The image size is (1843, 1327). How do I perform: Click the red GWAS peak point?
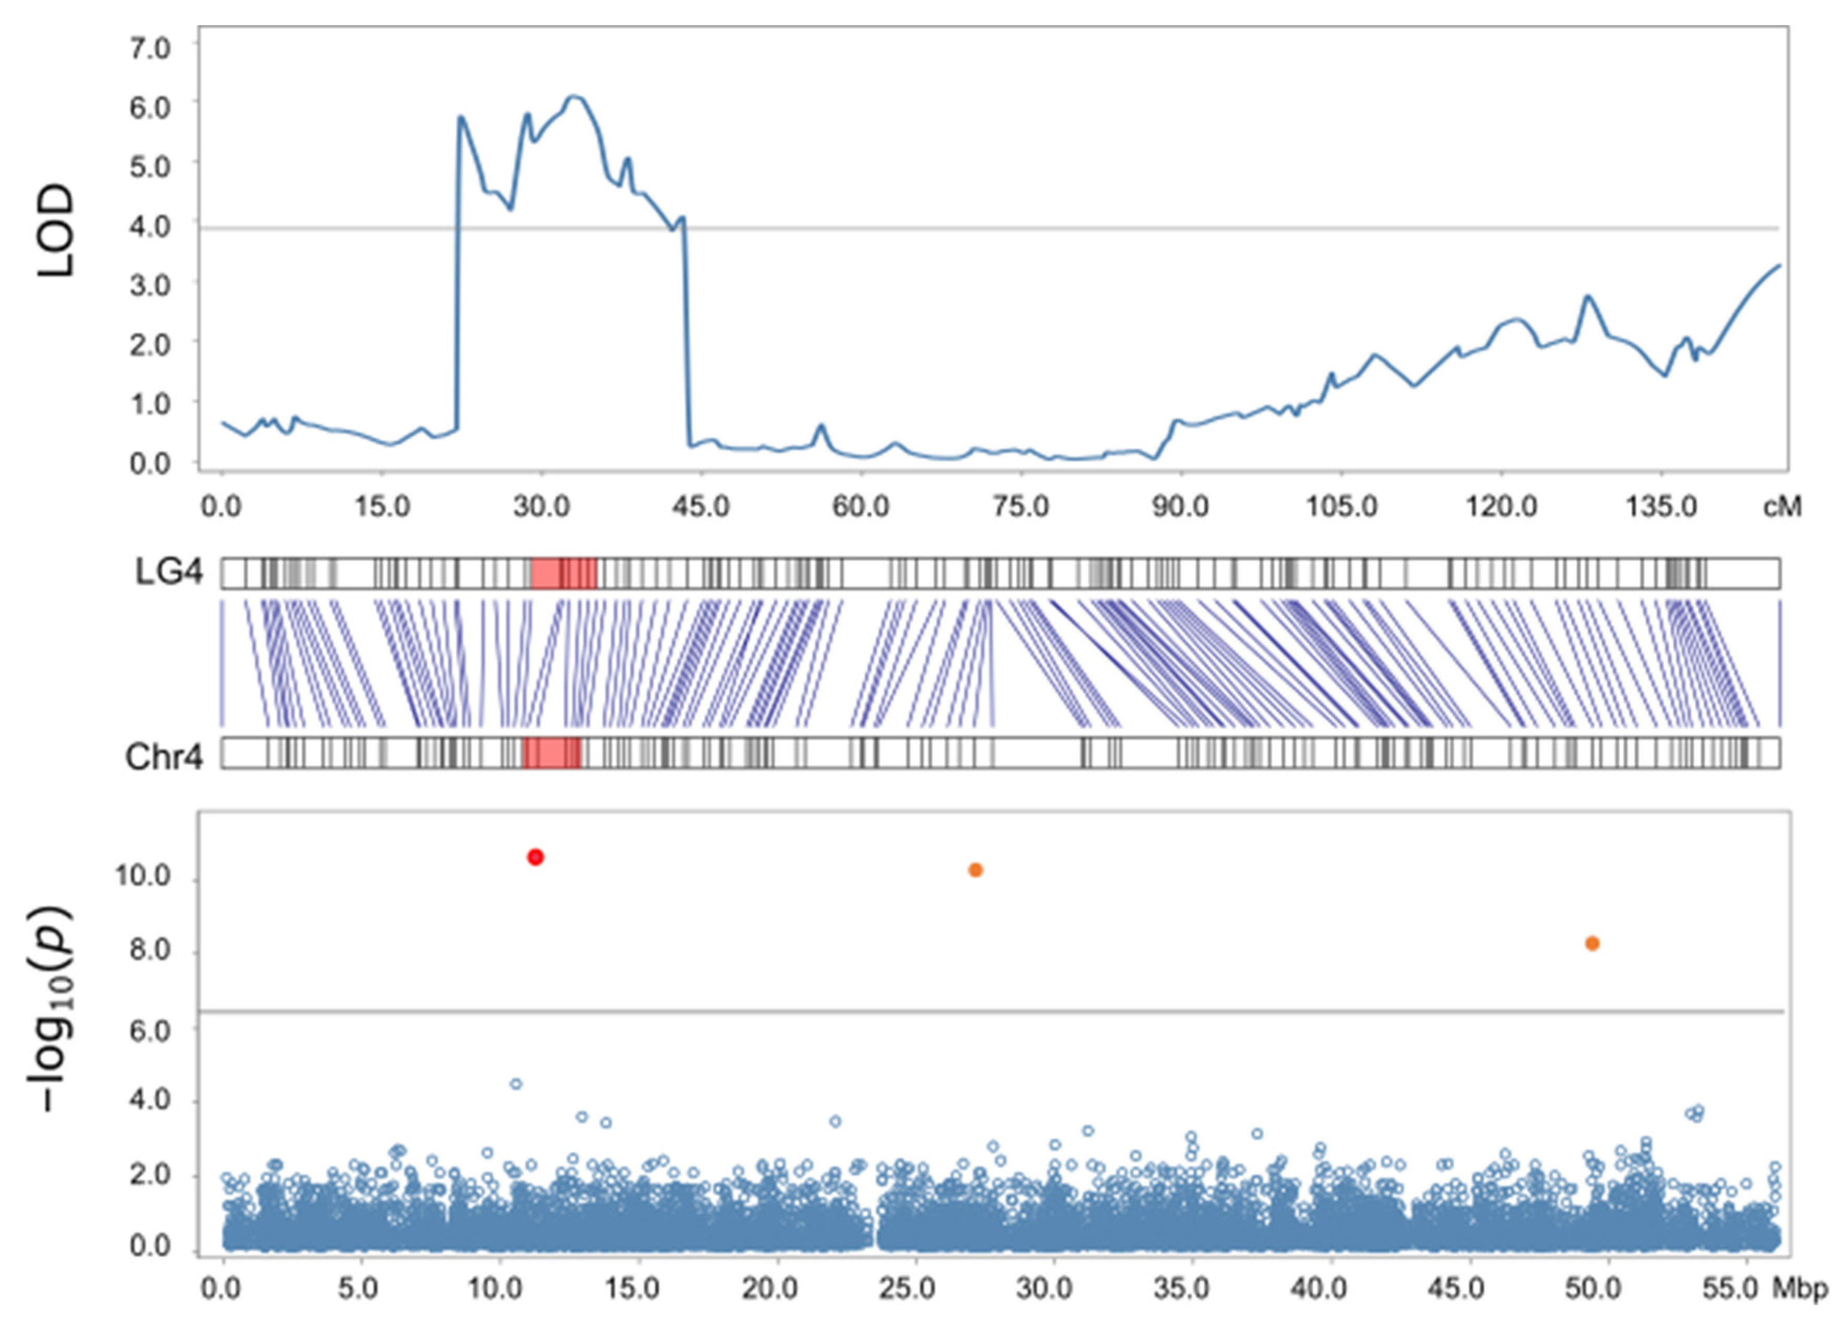point(535,856)
